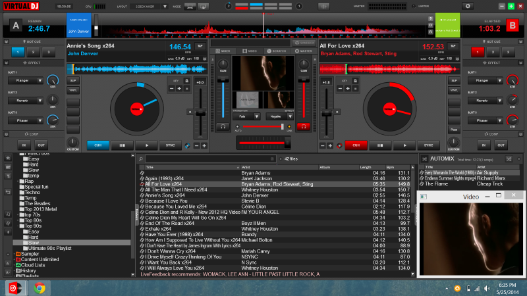Open the video effect Negative dropdown
The width and height of the screenshot is (527, 296).
point(290,116)
